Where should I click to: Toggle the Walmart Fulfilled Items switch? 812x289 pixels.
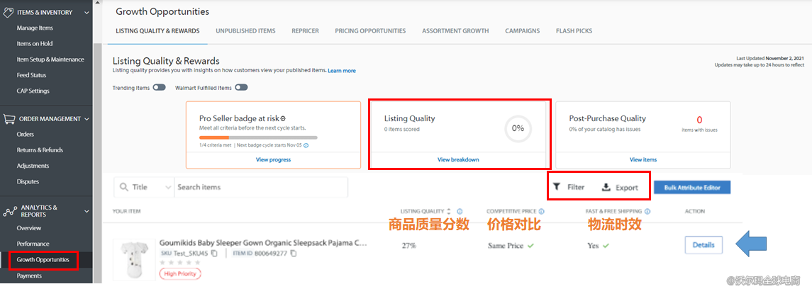point(241,88)
